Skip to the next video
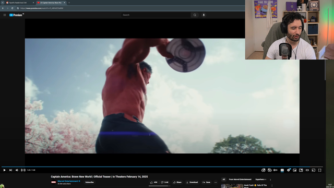The height and width of the screenshot is (188, 334). pos(10,170)
